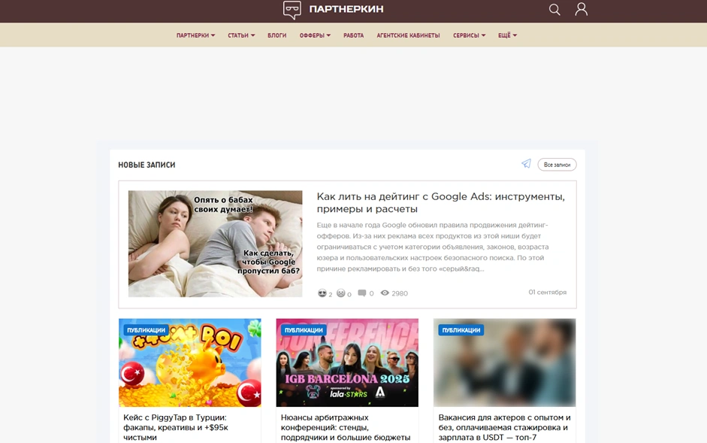The height and width of the screenshot is (443, 707).
Task: Expand the Сервисы dropdown menu
Action: (469, 35)
